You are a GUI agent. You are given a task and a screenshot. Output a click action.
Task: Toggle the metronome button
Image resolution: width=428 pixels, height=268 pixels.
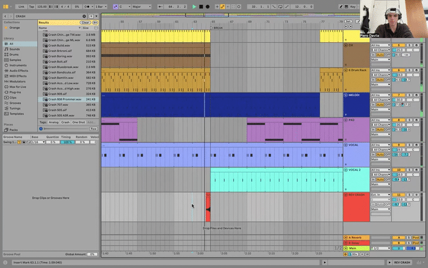(x=87, y=7)
